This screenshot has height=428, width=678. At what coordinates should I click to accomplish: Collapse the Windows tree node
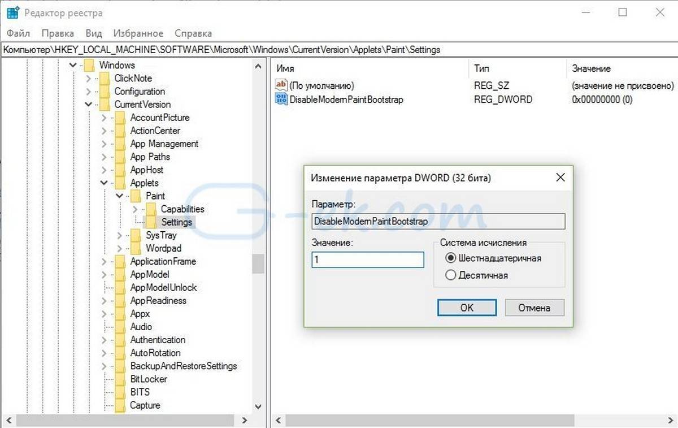(x=73, y=65)
